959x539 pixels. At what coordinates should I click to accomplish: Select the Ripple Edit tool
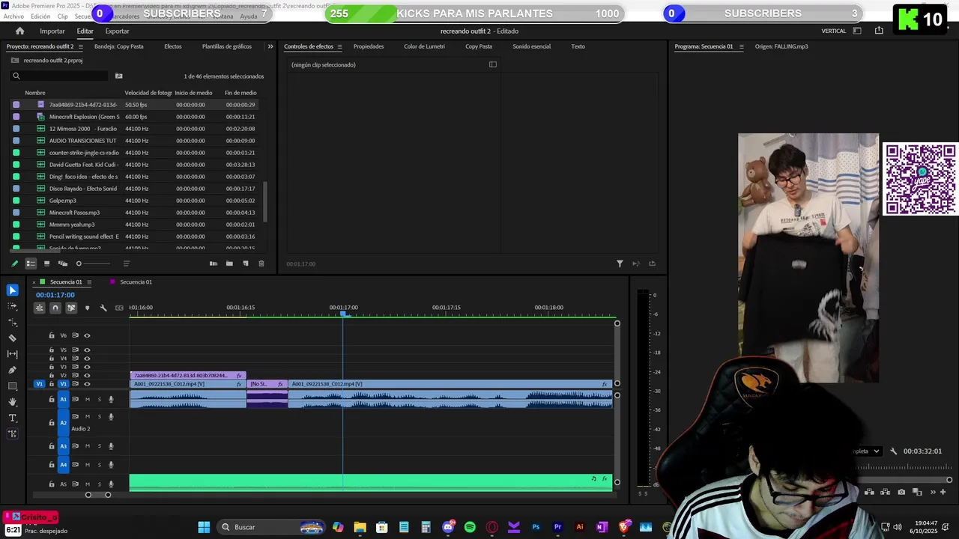pyautogui.click(x=13, y=323)
